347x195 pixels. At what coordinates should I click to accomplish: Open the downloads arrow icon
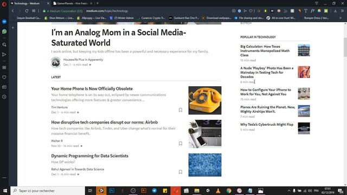(336, 11)
